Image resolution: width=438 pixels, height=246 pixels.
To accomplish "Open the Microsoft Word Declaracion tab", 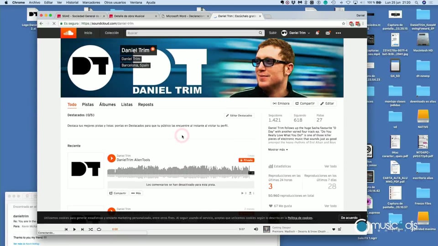I will click(x=185, y=16).
